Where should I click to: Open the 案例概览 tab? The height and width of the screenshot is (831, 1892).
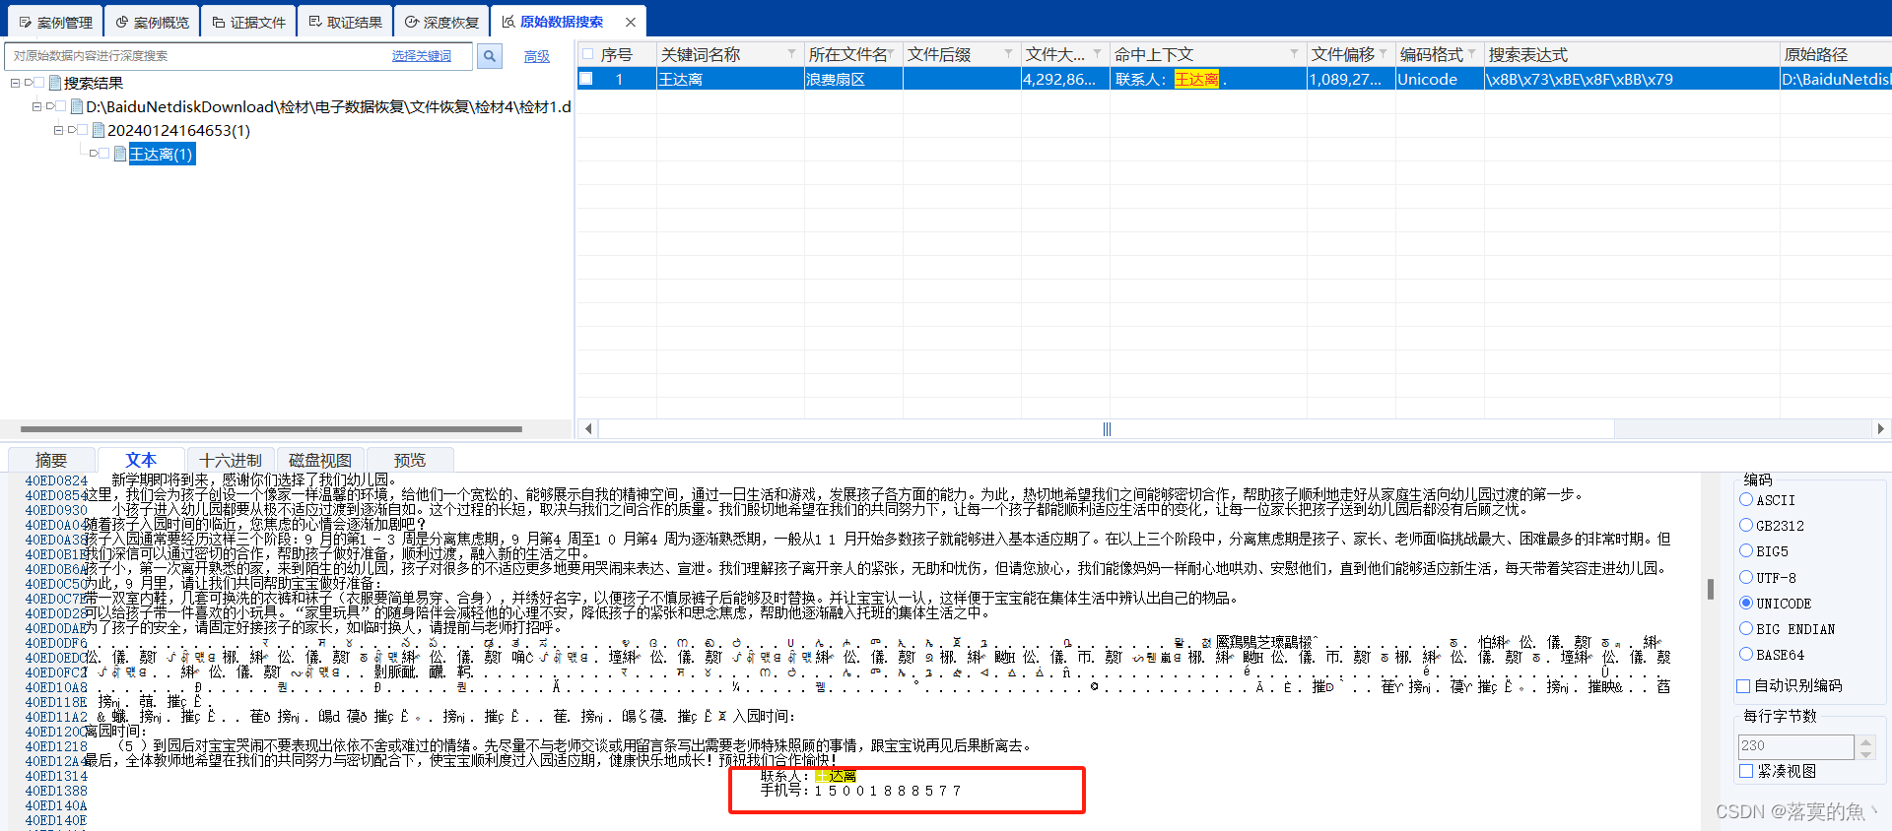point(152,22)
